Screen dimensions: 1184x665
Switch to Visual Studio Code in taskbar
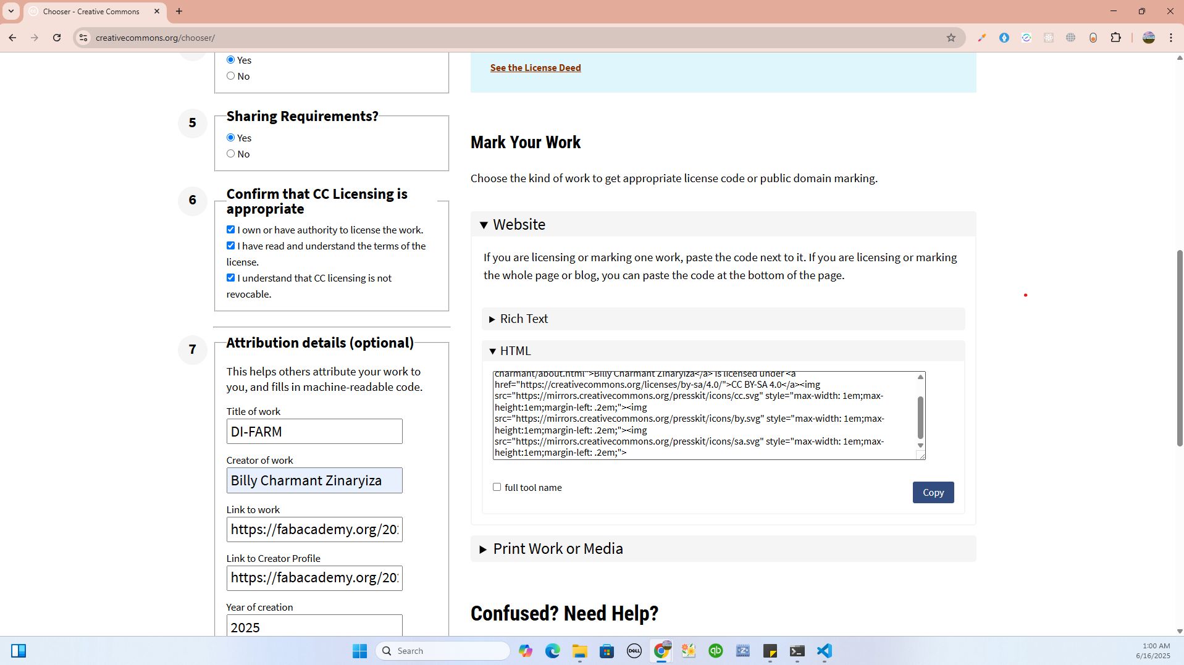(825, 651)
